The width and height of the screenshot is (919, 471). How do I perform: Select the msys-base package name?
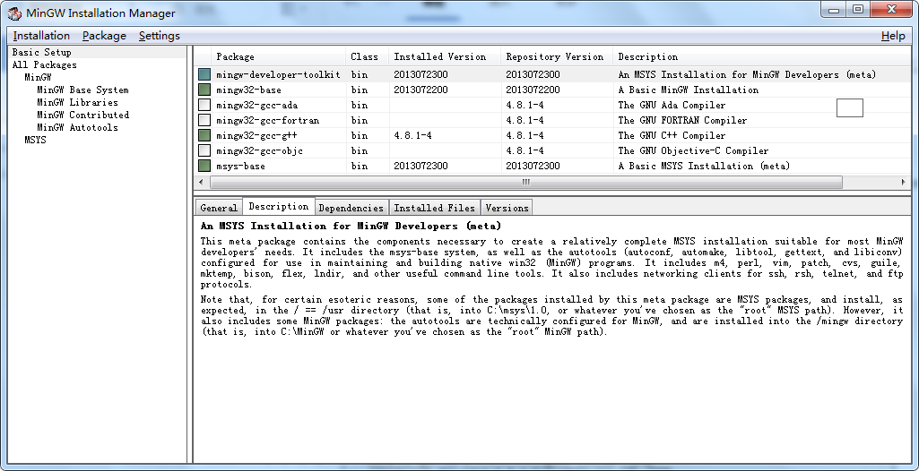tap(240, 167)
